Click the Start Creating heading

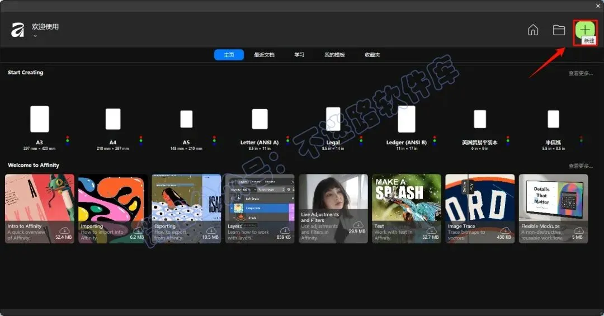point(25,73)
